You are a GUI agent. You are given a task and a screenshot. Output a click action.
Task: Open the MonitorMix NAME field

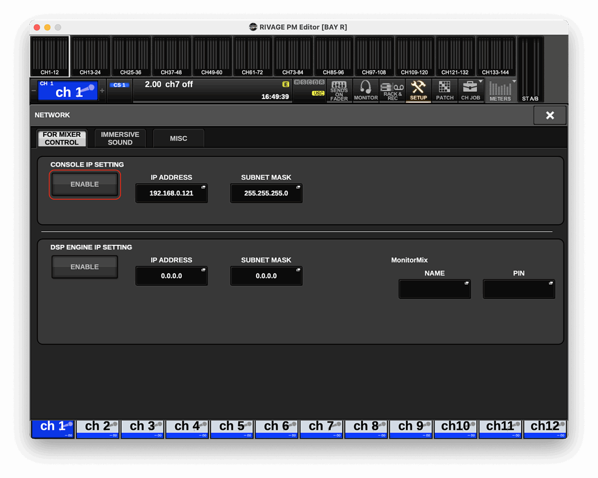click(434, 289)
